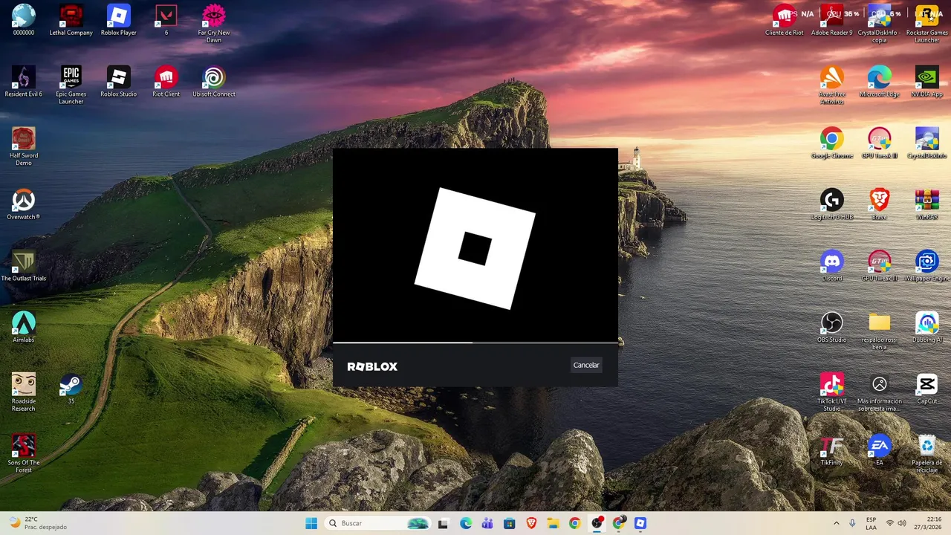Select the Microsoft Edge desktop icon
This screenshot has width=951, height=535.
point(880,82)
